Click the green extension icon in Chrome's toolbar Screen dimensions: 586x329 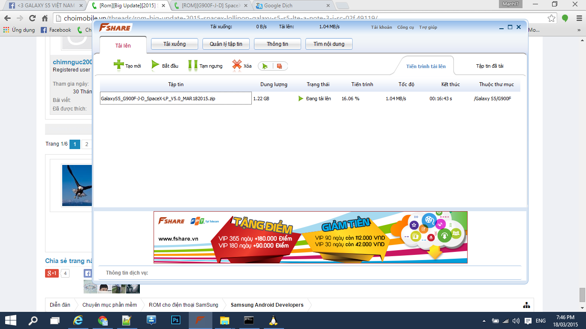point(565,18)
